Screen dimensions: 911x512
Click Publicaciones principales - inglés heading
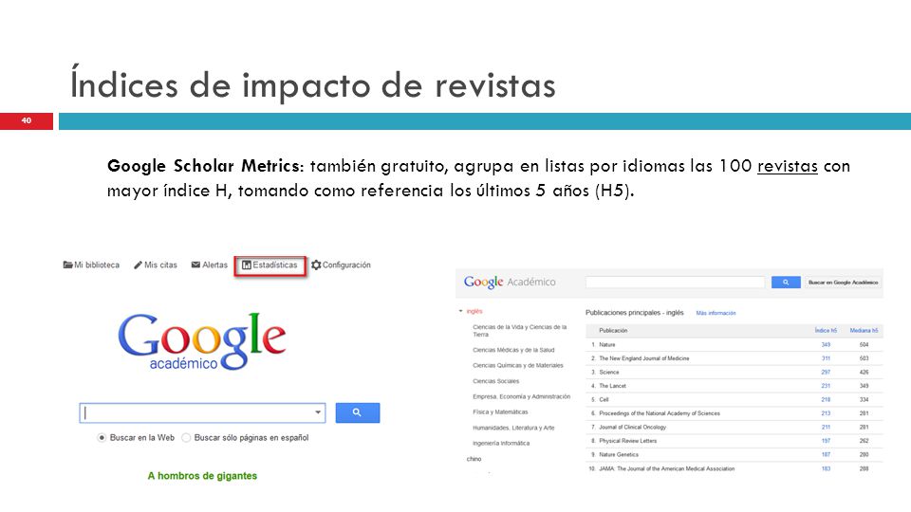[x=635, y=313]
